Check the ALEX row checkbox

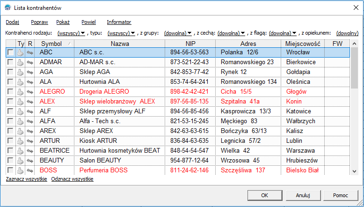[x=10, y=101]
